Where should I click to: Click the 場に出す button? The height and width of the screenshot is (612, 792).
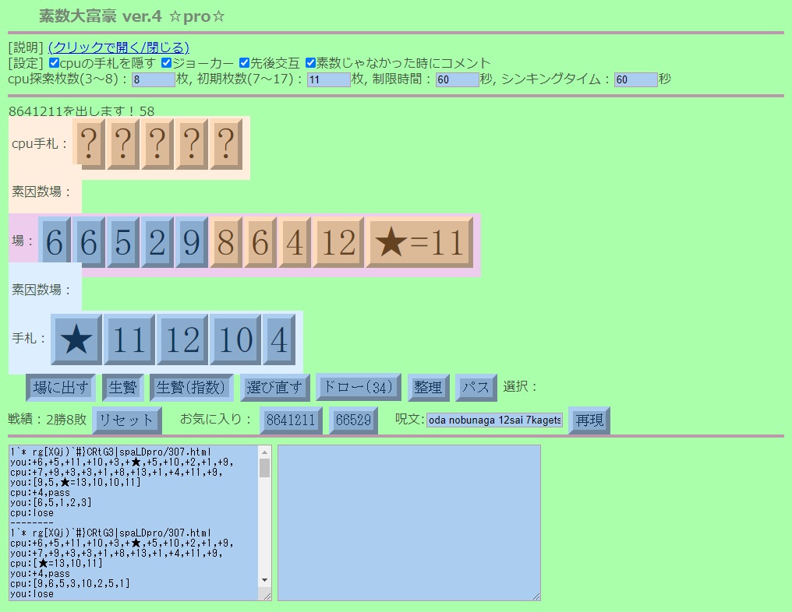61,388
